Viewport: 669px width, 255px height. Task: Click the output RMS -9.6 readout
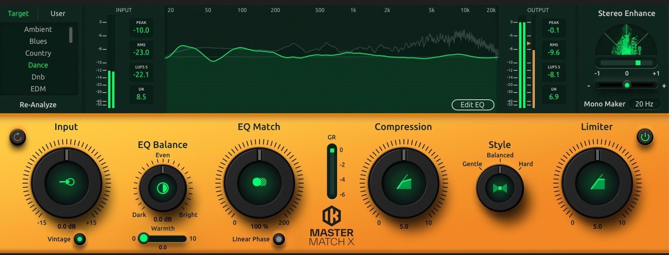[x=554, y=49]
